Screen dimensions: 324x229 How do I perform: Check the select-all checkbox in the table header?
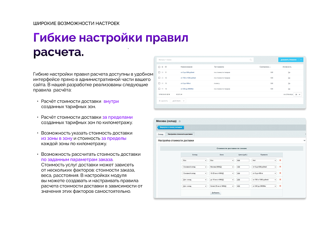[159, 67]
